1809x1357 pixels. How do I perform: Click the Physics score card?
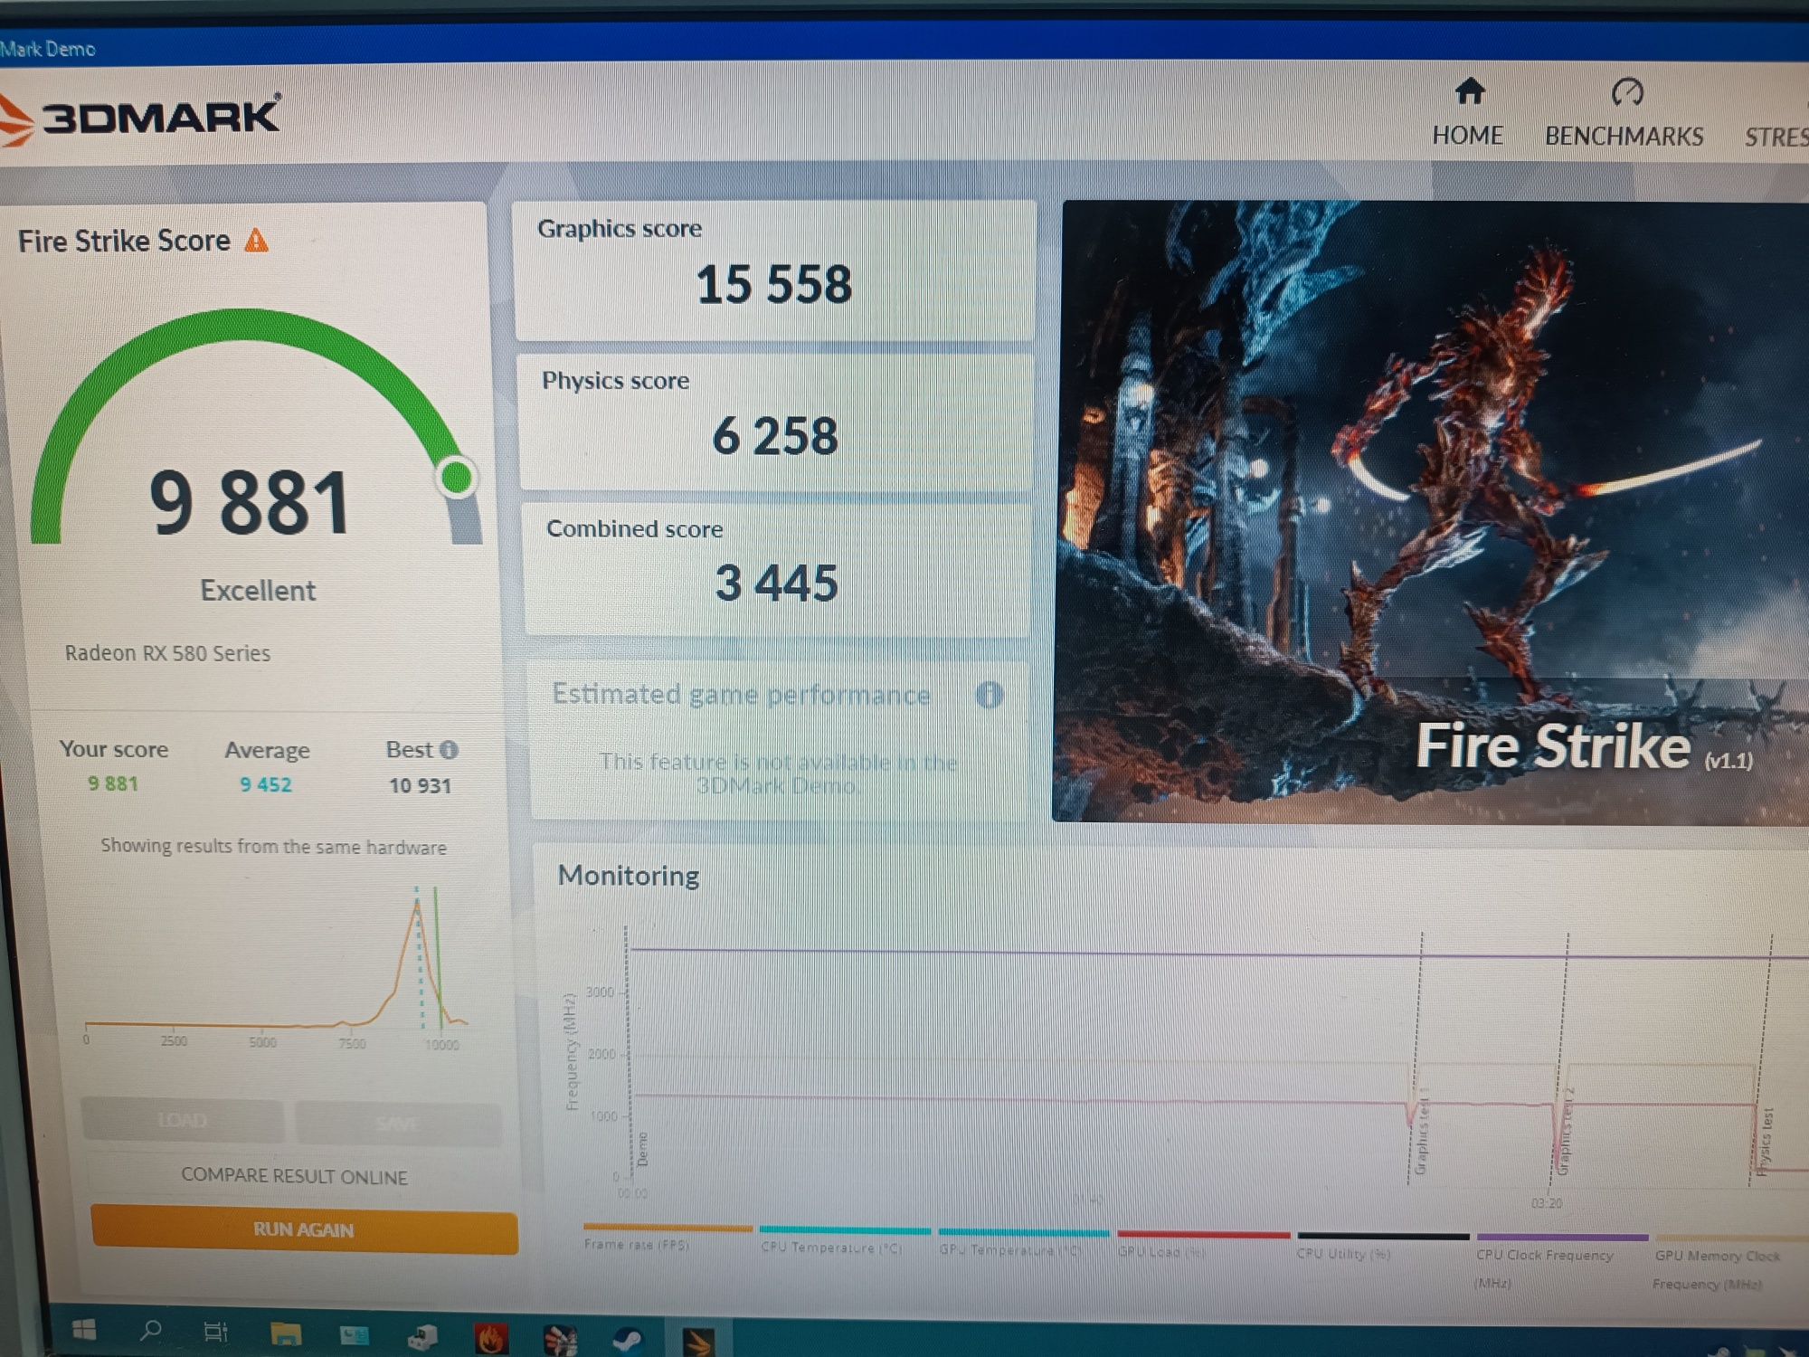776,422
